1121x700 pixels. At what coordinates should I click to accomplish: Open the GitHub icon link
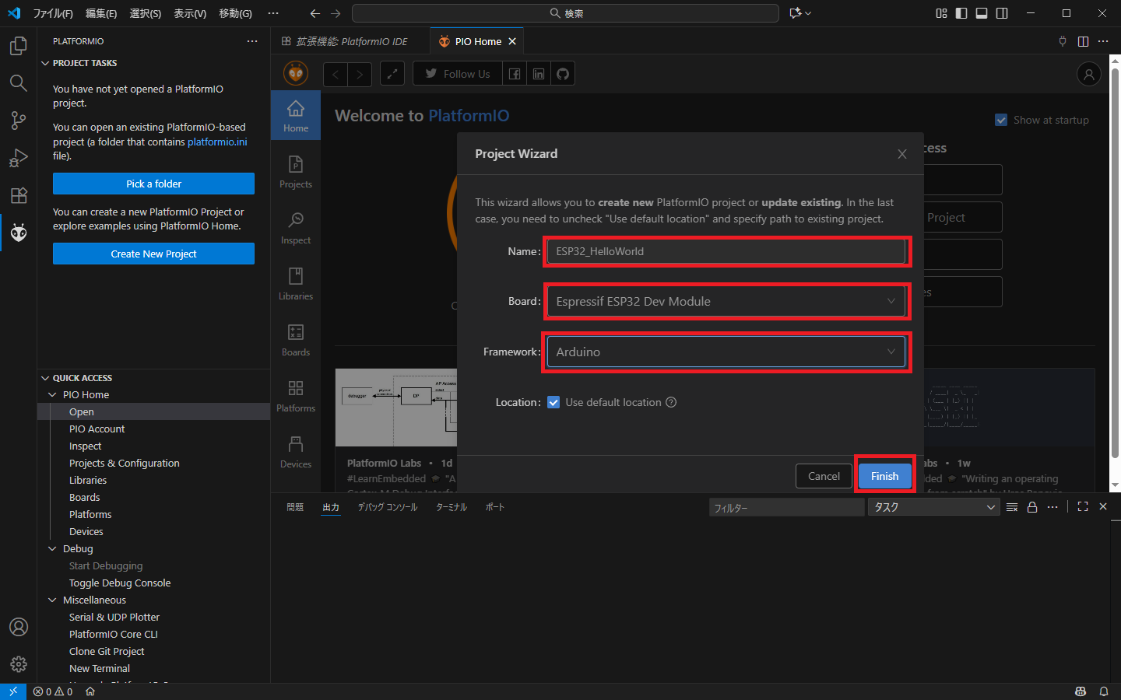tap(563, 74)
